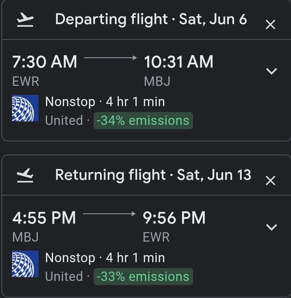
Task: Click the departing flight takeoff icon
Action: [25, 21]
